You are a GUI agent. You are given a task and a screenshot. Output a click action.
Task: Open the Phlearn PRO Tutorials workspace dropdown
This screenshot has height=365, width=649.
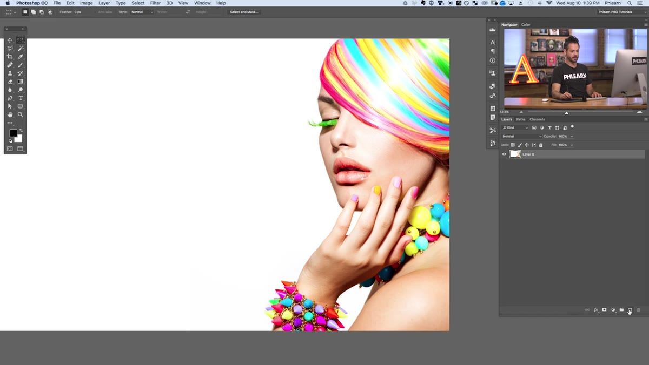point(621,12)
